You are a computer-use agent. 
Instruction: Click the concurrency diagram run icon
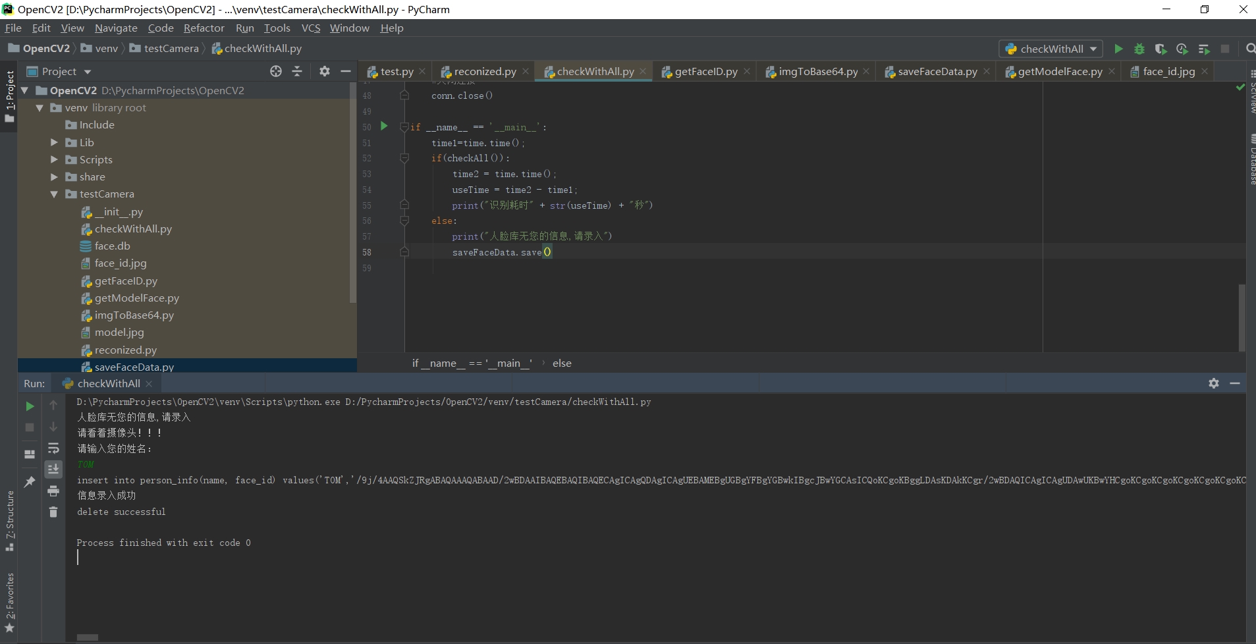1204,49
